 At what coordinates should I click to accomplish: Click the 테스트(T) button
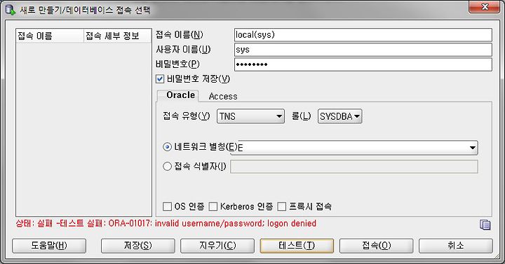(297, 246)
